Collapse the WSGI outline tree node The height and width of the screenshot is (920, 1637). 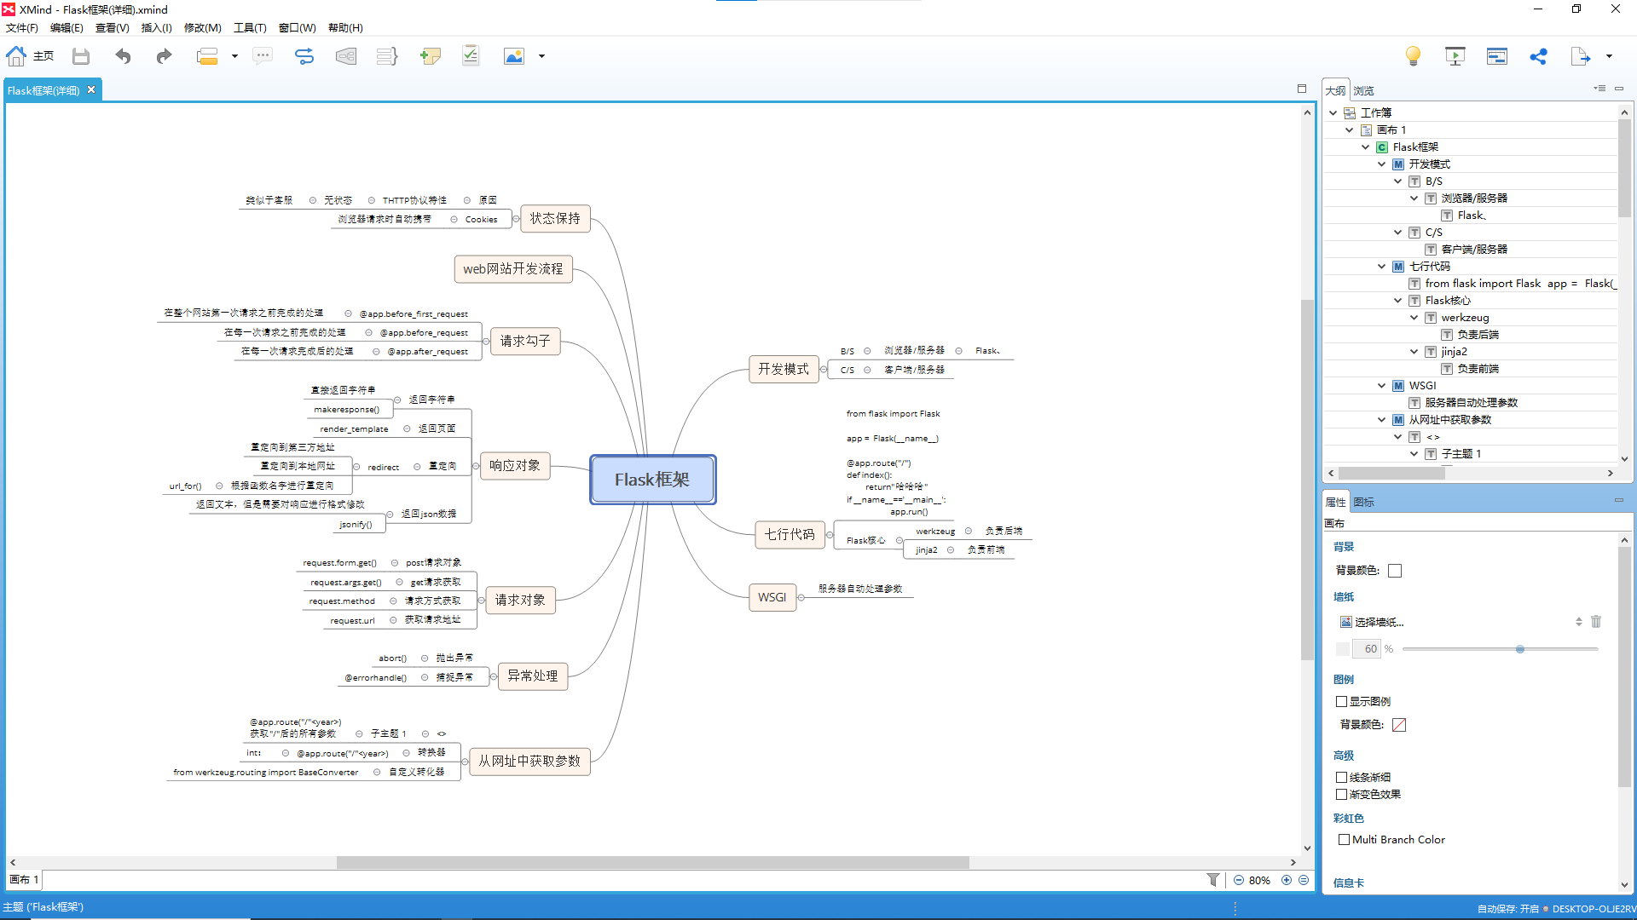coord(1381,385)
